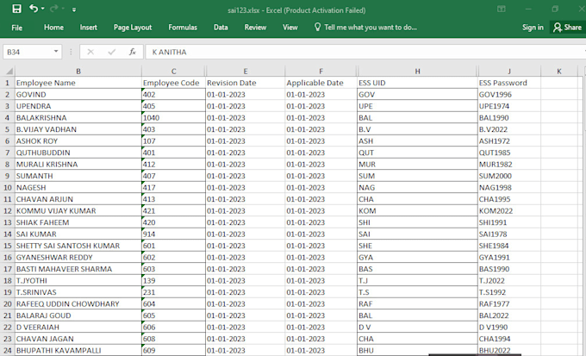Open the File menu
Image resolution: width=586 pixels, height=356 pixels.
[16, 28]
